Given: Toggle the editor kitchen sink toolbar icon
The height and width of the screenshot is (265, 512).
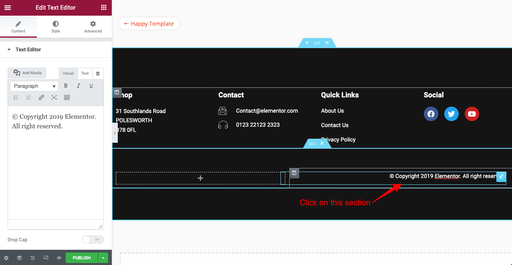Looking at the screenshot, I should (67, 97).
